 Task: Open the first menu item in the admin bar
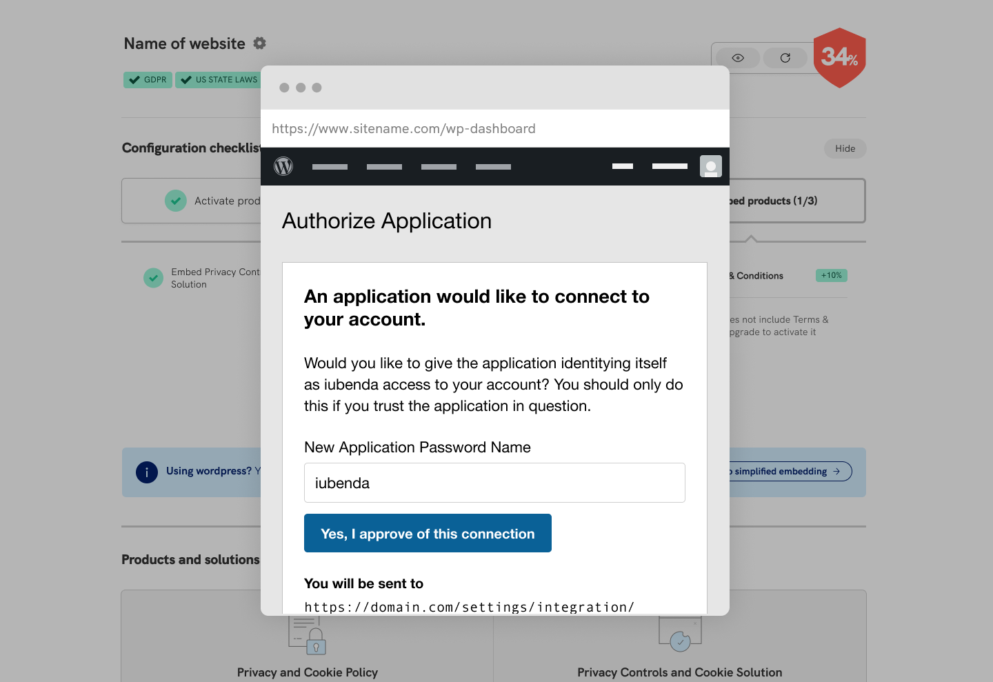[330, 166]
